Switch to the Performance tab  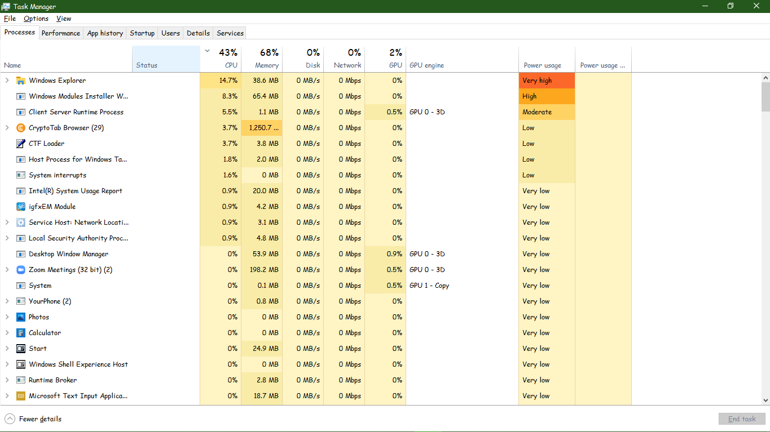point(61,33)
